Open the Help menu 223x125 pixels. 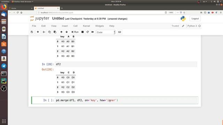point(111,26)
